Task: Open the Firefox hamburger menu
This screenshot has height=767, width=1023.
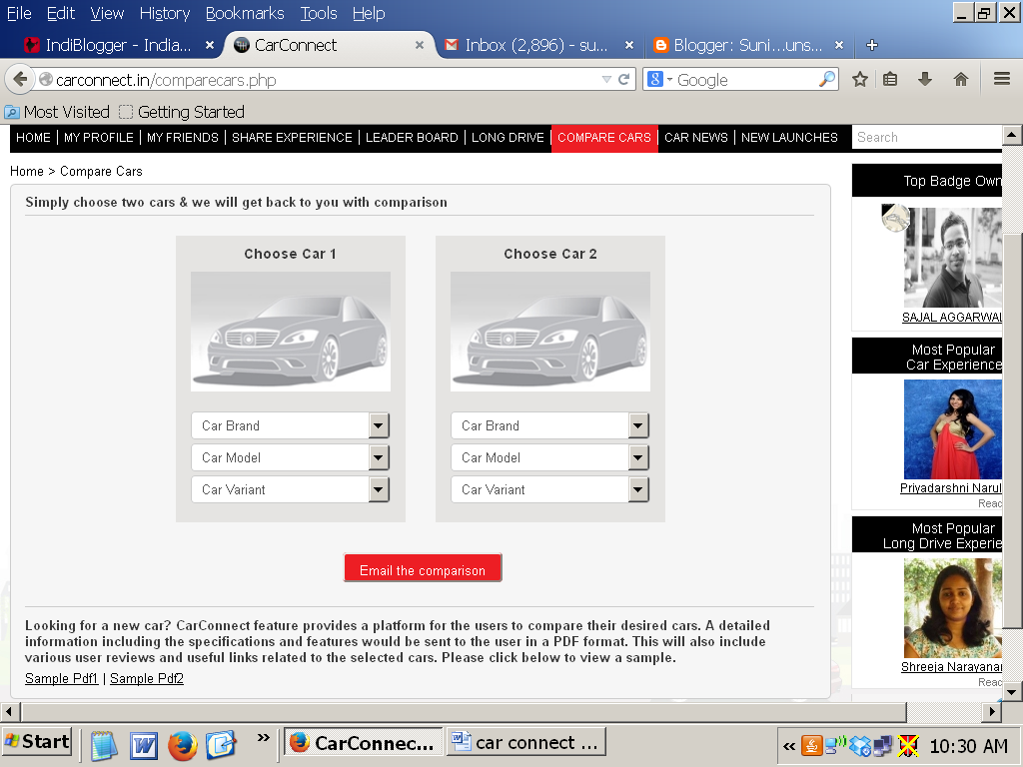Action: tap(1001, 79)
